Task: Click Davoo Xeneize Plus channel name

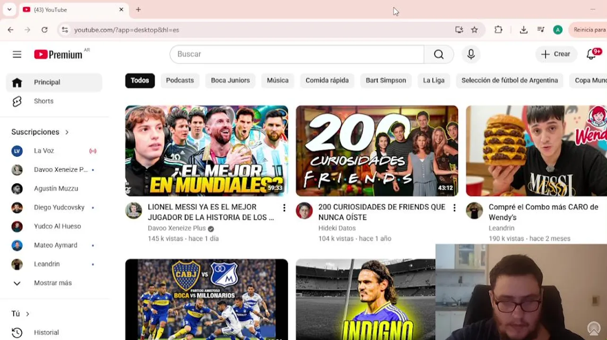Action: (x=176, y=229)
